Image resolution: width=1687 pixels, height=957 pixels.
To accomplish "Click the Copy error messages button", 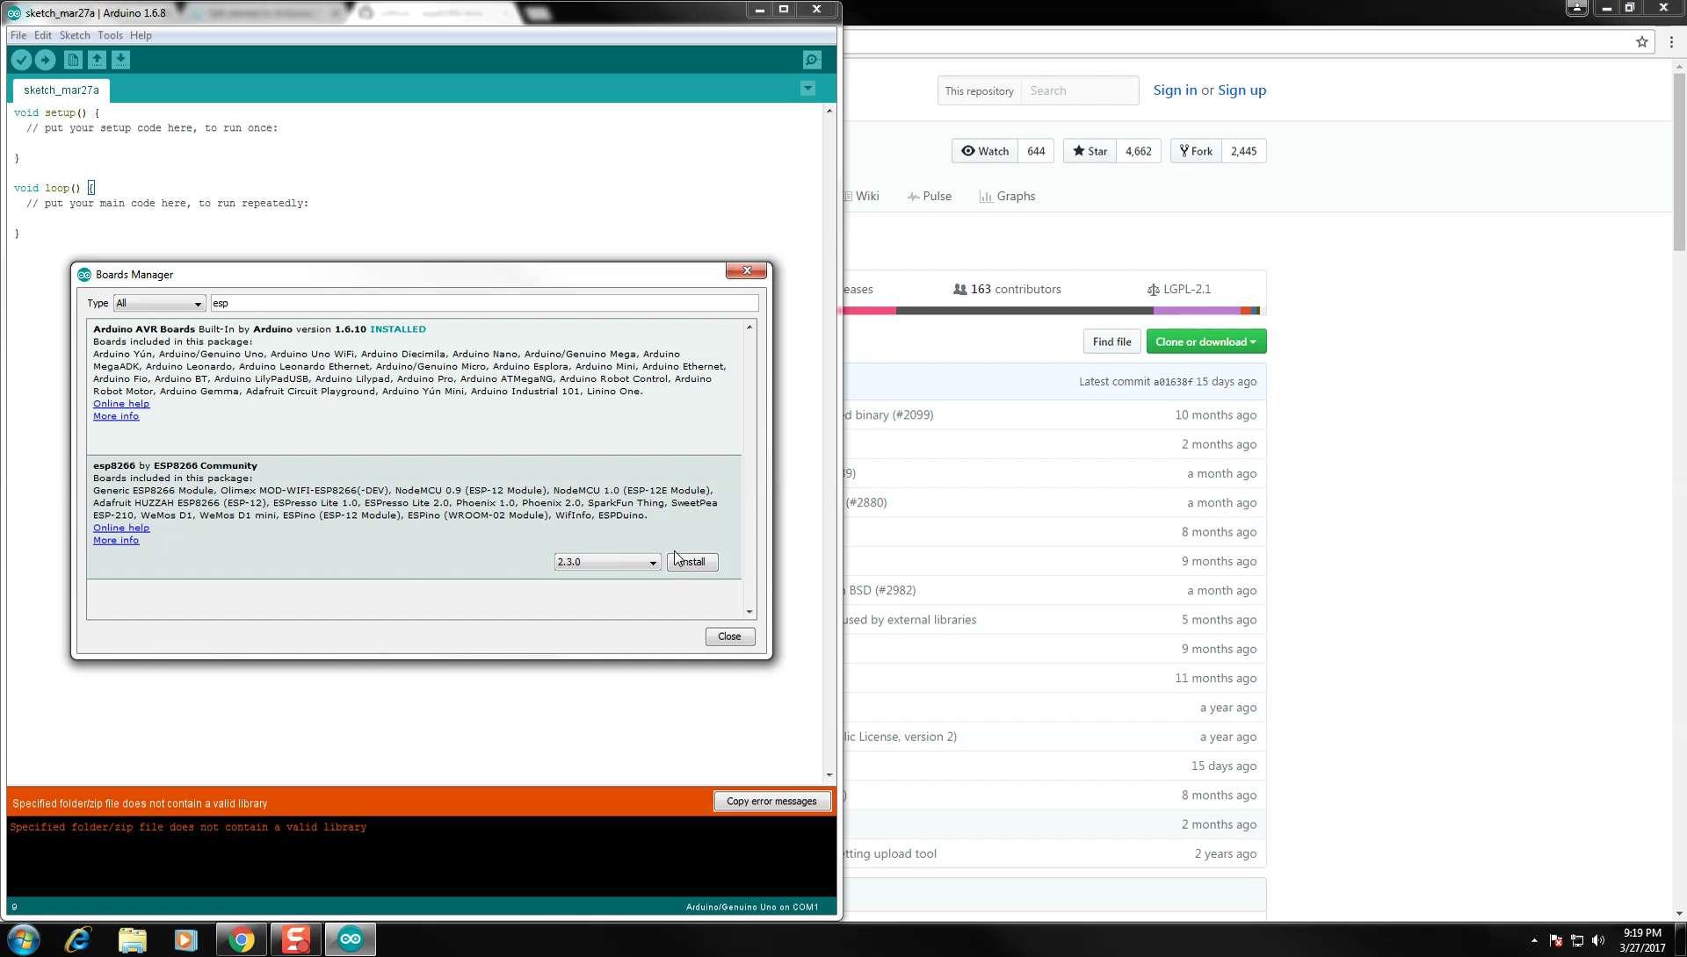I will pyautogui.click(x=771, y=801).
